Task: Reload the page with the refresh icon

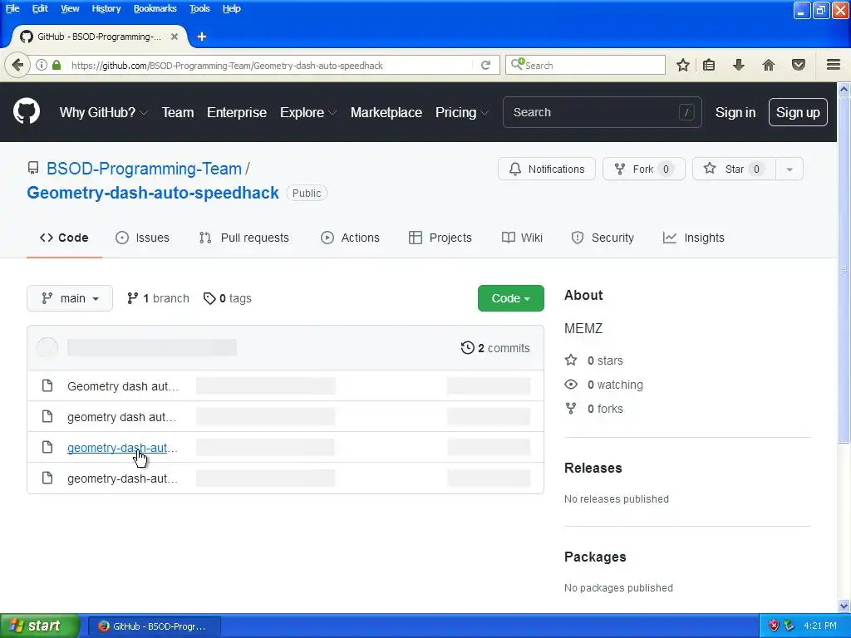Action: click(485, 65)
